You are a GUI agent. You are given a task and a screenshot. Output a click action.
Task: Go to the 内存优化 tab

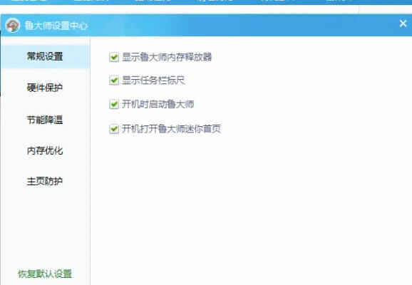tap(45, 150)
